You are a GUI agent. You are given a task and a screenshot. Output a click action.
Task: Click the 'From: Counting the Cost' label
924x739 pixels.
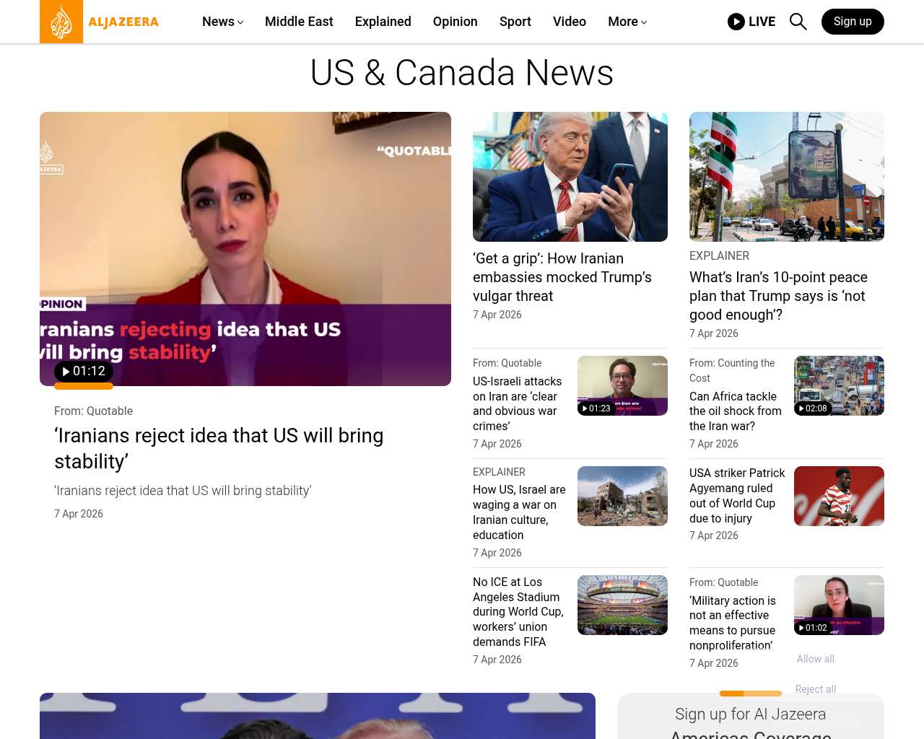tap(732, 370)
